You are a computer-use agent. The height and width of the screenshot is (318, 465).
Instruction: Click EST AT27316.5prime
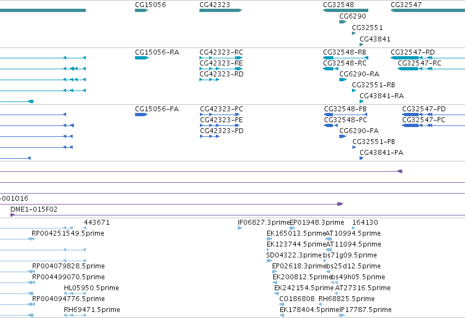[363, 289]
